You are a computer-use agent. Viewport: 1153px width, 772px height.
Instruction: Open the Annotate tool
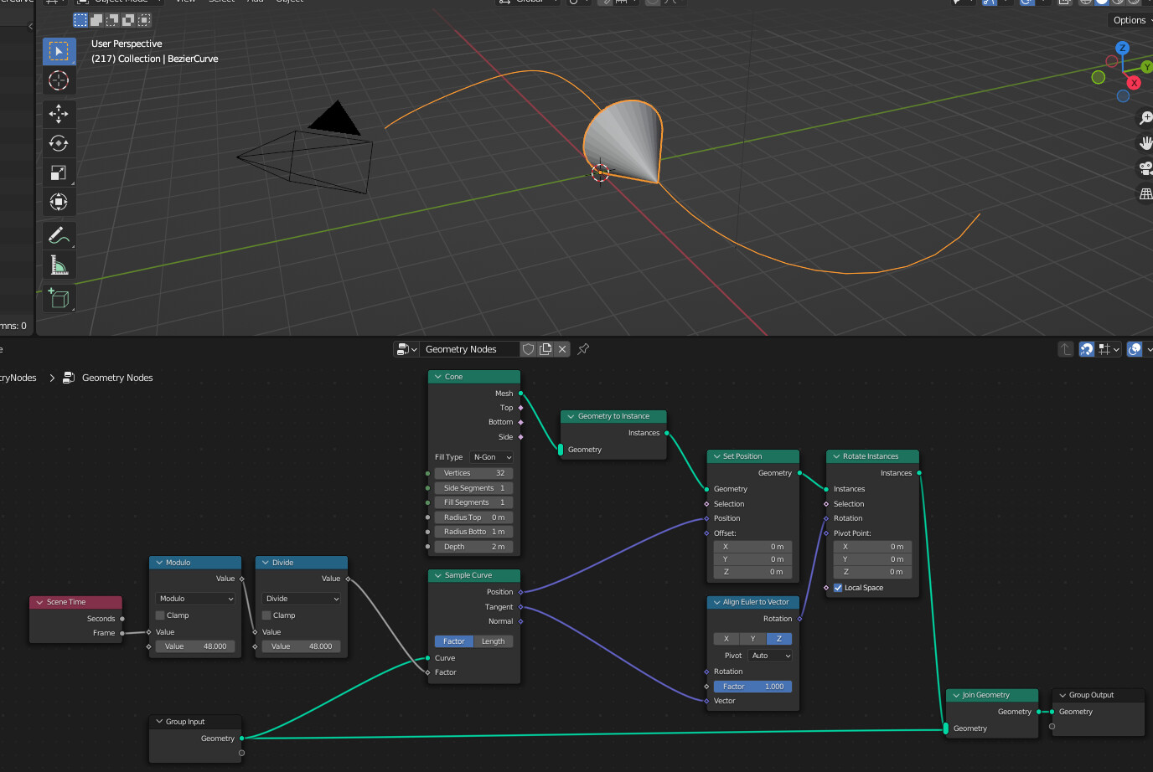click(59, 235)
